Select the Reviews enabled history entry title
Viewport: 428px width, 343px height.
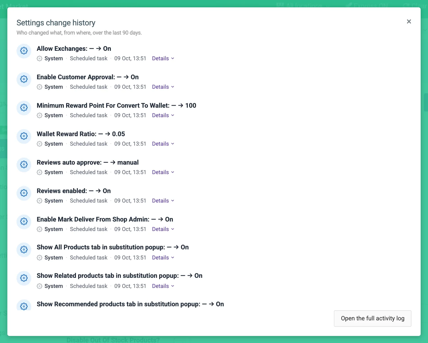[74, 191]
